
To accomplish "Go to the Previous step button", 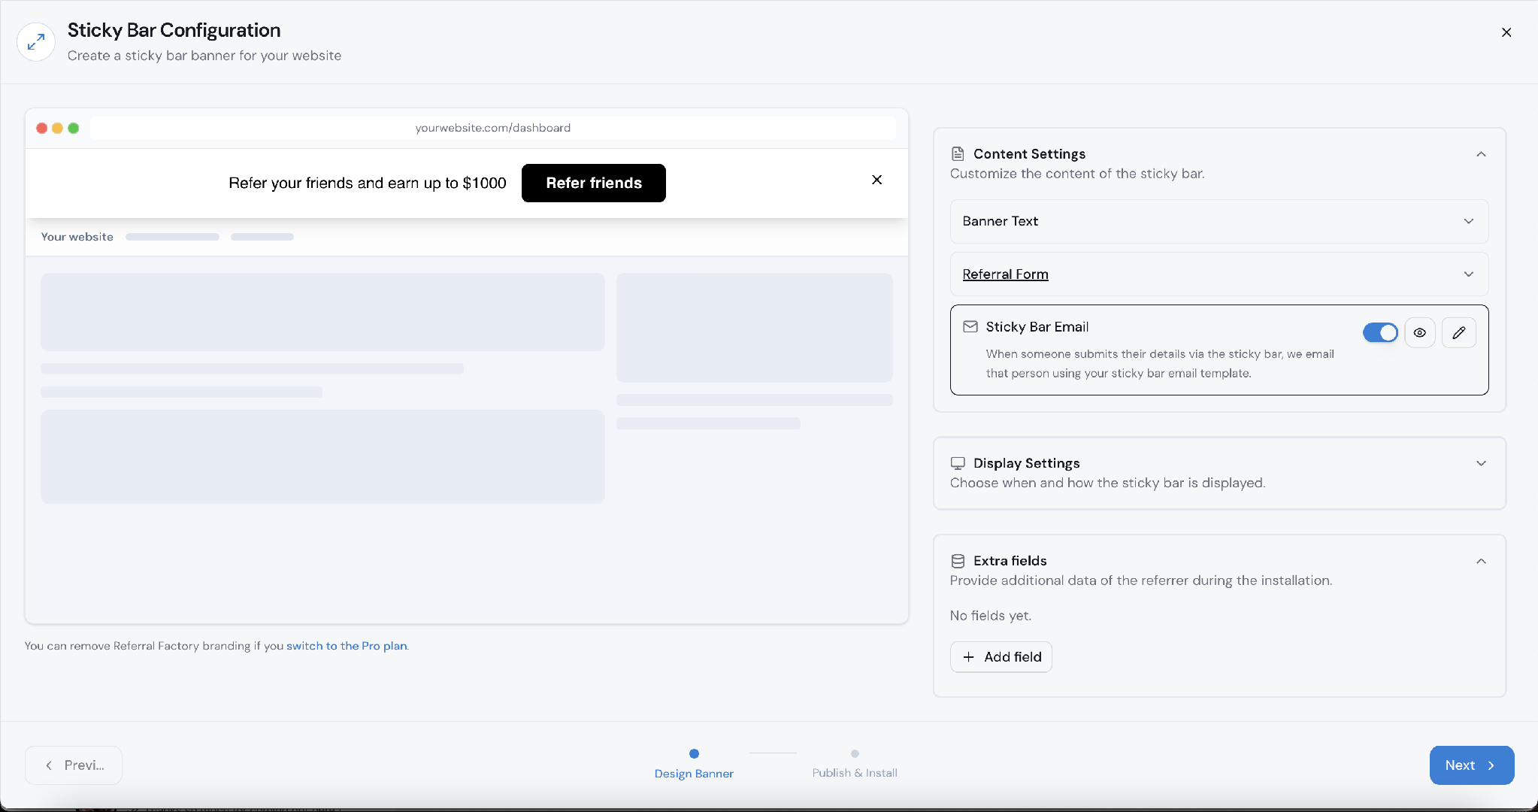I will [74, 765].
